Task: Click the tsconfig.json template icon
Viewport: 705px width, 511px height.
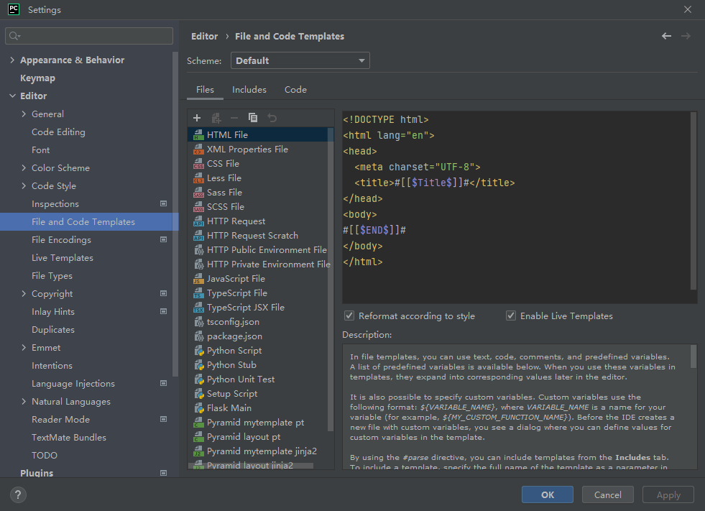Action: (x=199, y=322)
